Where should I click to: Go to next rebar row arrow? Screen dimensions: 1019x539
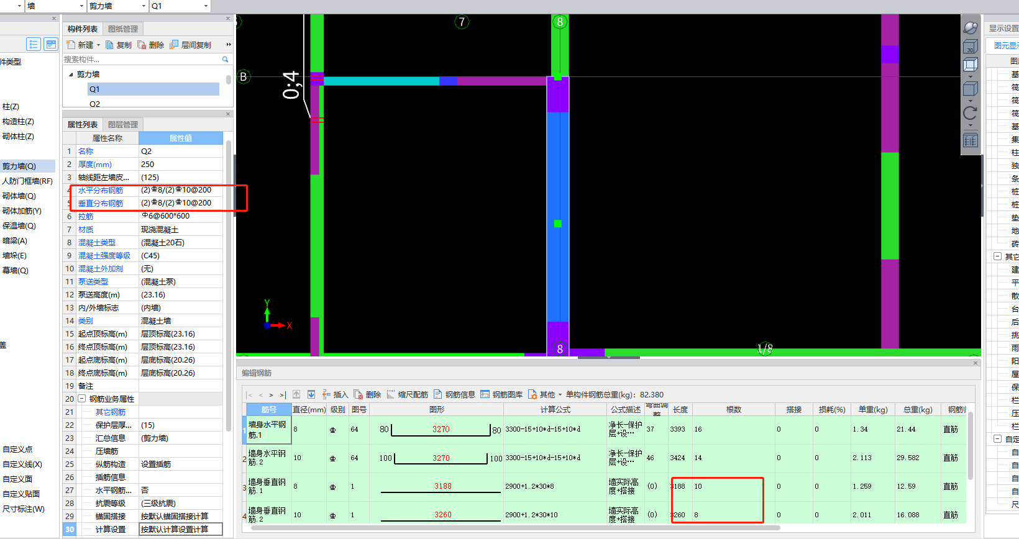tap(271, 395)
